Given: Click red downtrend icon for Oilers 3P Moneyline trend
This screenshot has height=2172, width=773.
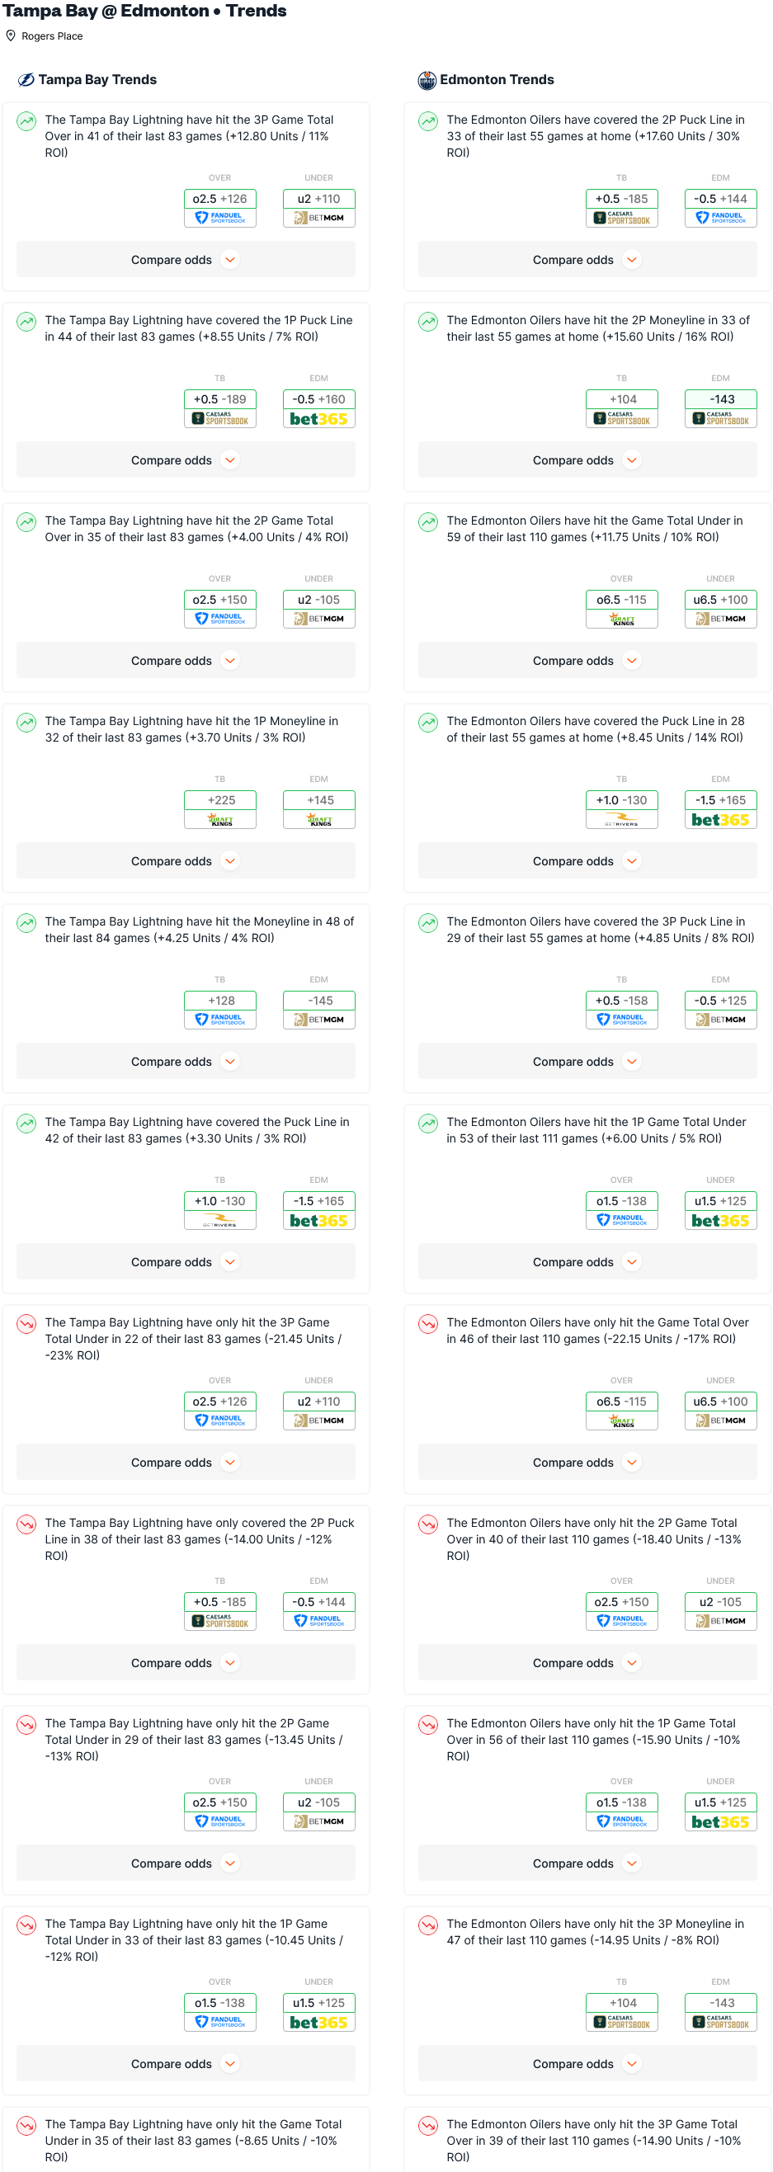Looking at the screenshot, I should tap(428, 1924).
